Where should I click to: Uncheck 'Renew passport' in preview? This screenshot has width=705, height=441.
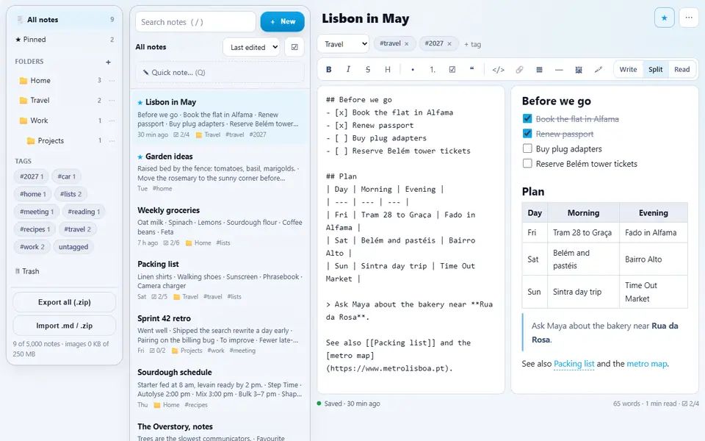click(x=527, y=134)
